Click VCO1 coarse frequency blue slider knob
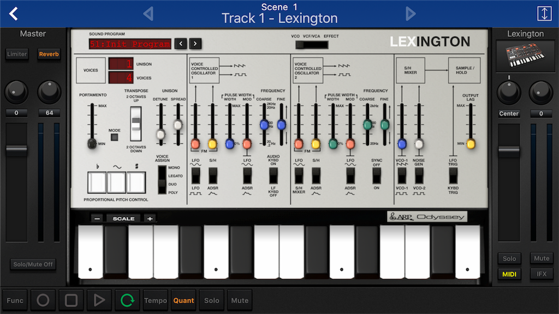This screenshot has height=314, width=559. [x=264, y=125]
